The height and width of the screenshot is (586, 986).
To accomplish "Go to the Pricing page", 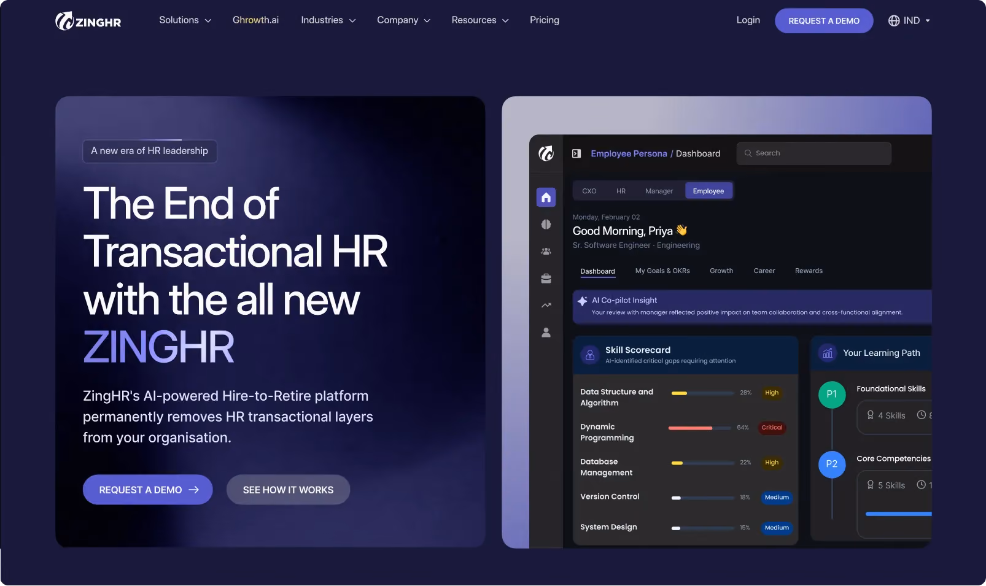I will click(x=545, y=20).
